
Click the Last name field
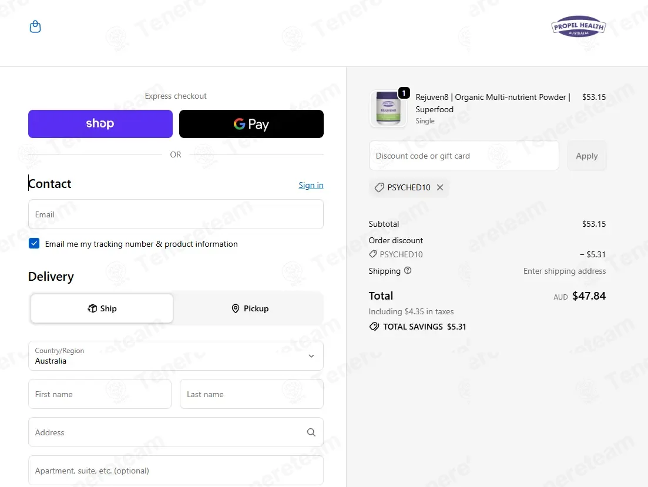tap(251, 394)
